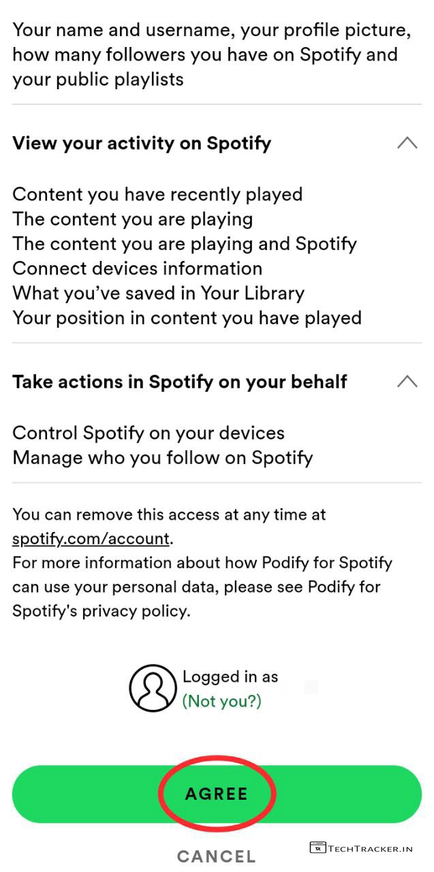Viewport: 434px width, 872px height.
Task: Click the Connect devices information line
Action: click(137, 268)
